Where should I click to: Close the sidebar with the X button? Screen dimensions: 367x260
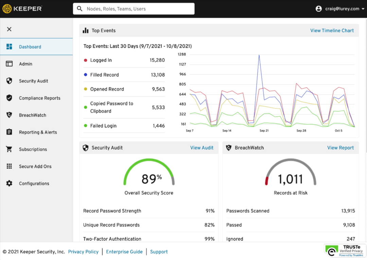pyautogui.click(x=9, y=29)
